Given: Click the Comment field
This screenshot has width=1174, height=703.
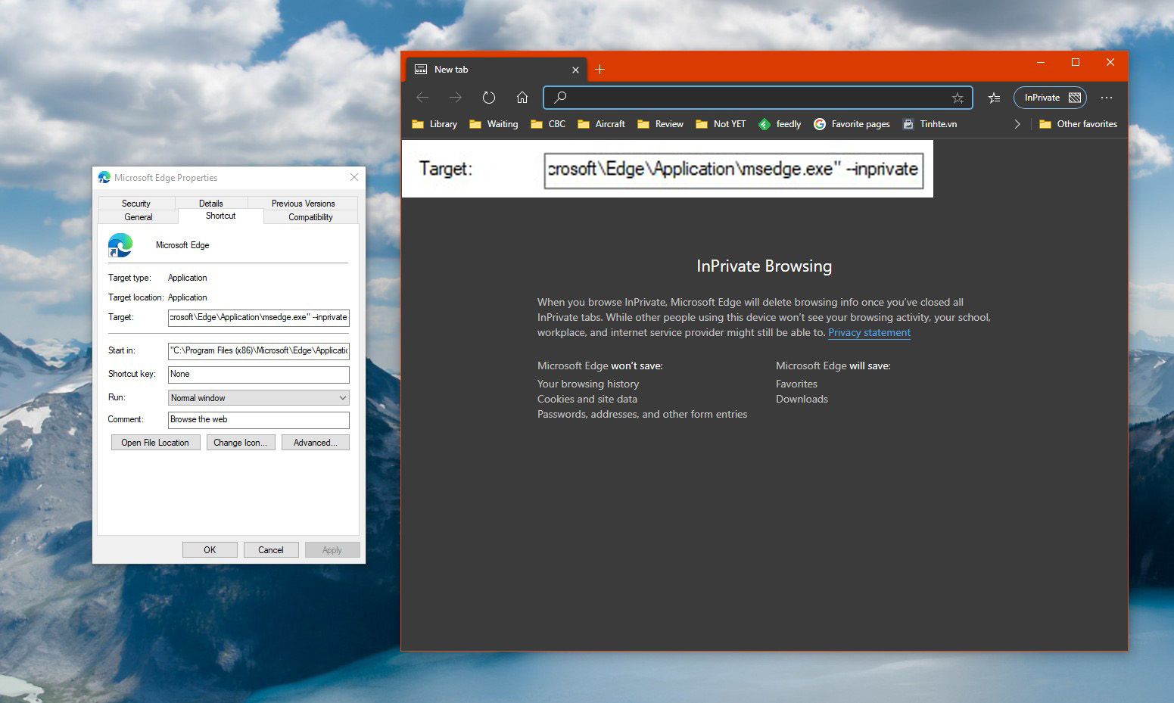Looking at the screenshot, I should click(258, 419).
